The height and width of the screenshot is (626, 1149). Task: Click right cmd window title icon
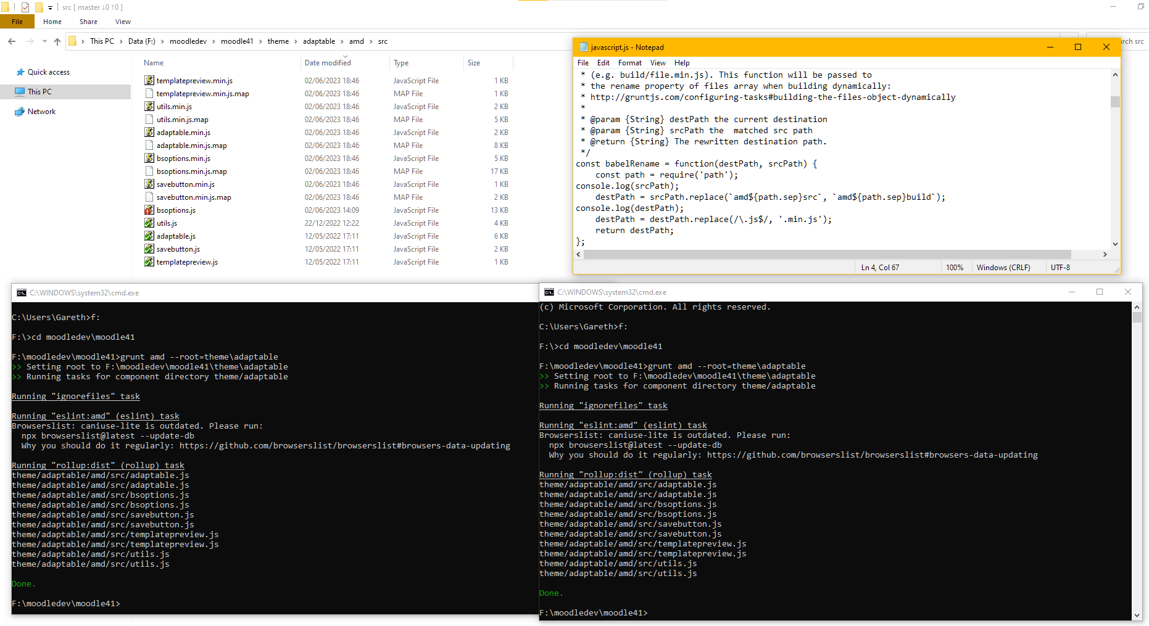549,292
